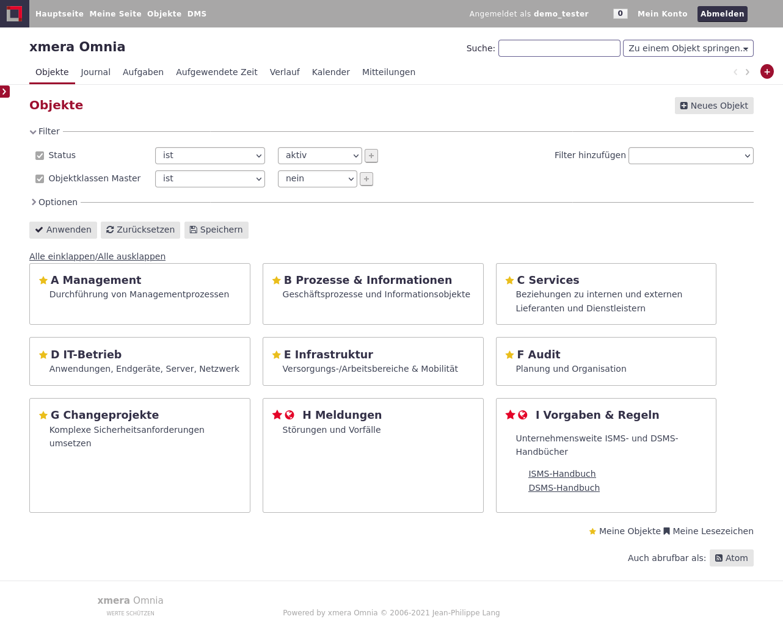
Task: Switch to the Mitteilungen tab
Action: point(388,72)
